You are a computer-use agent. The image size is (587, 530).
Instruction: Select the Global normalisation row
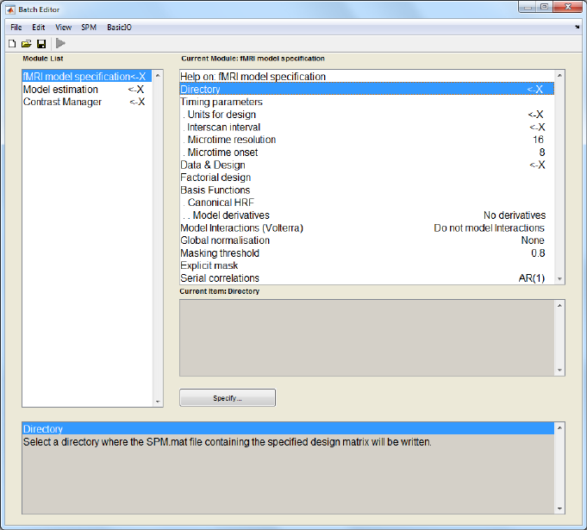point(367,240)
